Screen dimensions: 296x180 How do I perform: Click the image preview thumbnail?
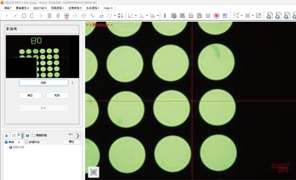pos(42,56)
